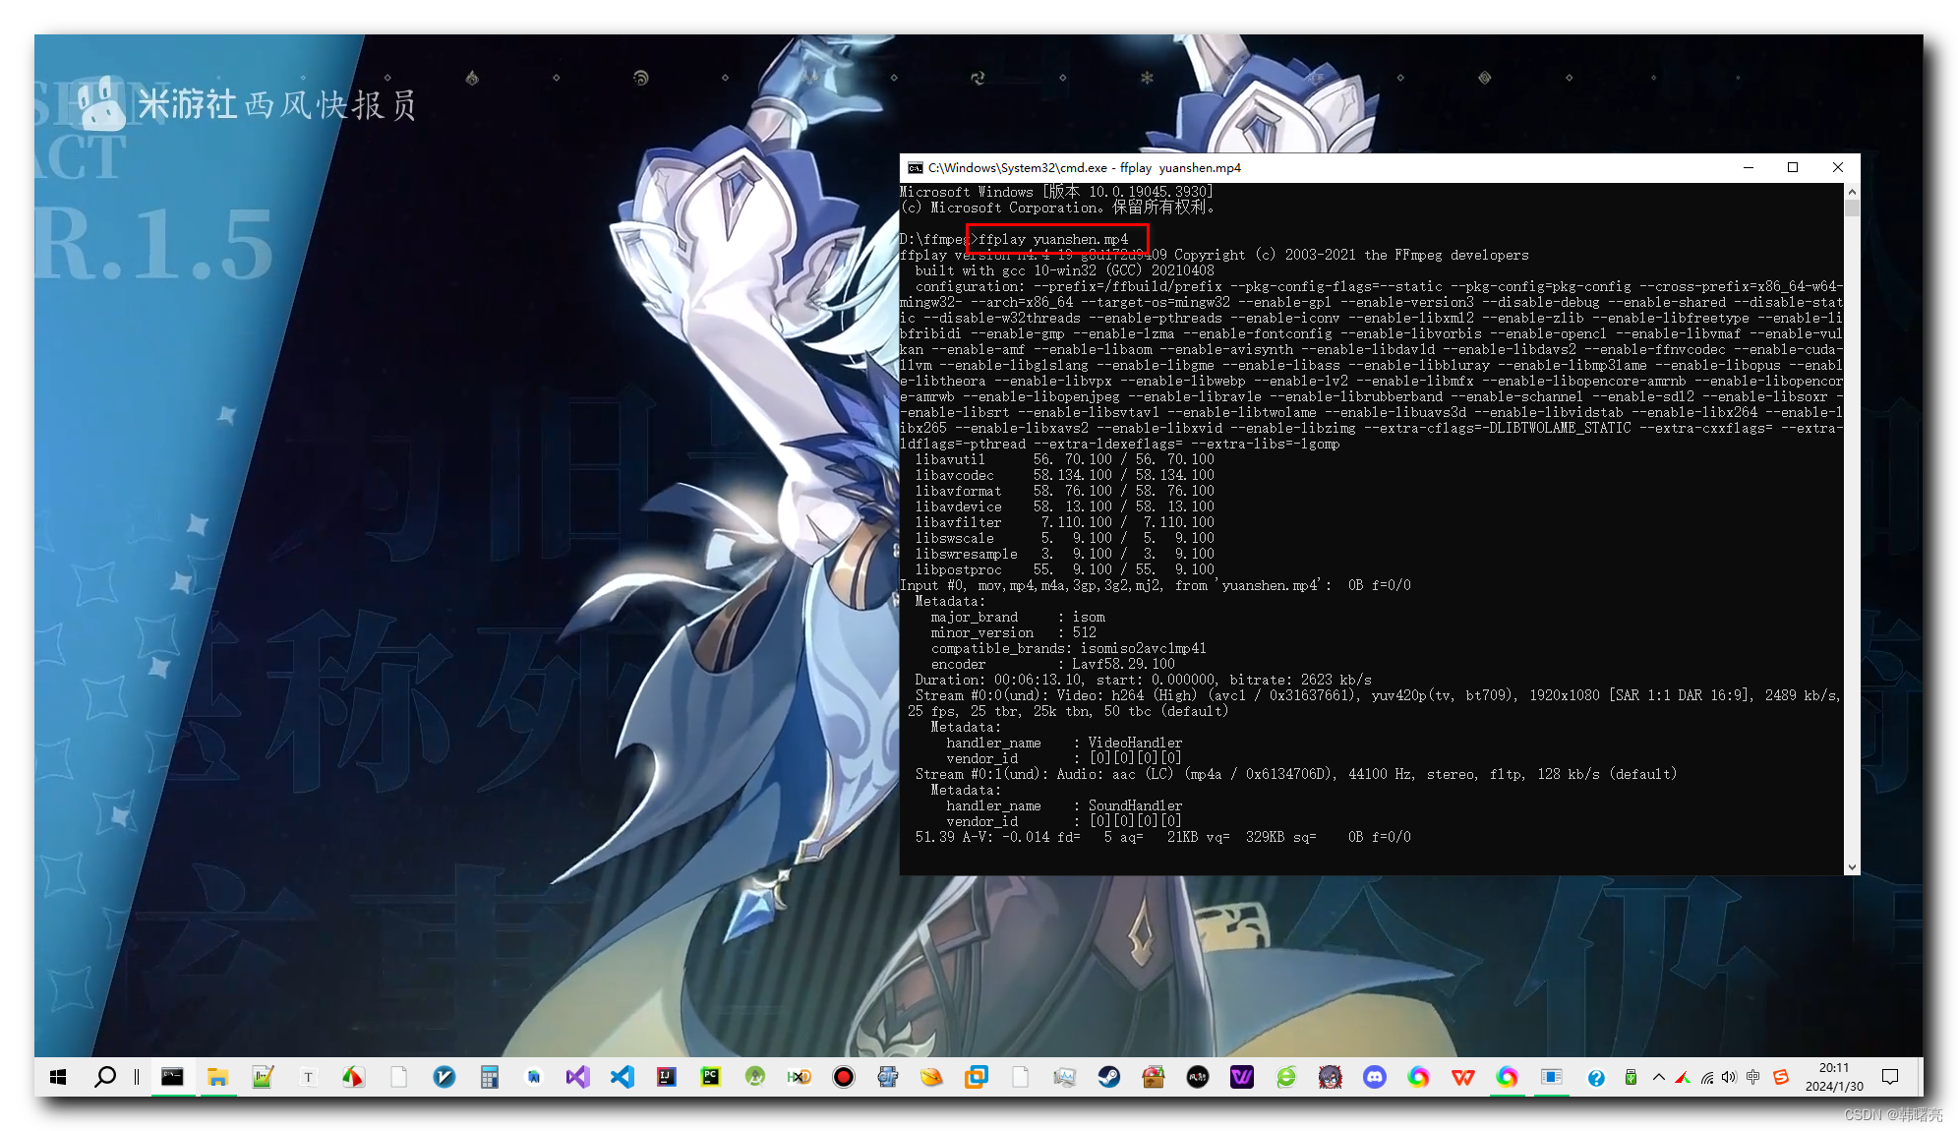Click the volume speaker tray icon
Screen dimensions: 1958x1131
(x=1729, y=1077)
